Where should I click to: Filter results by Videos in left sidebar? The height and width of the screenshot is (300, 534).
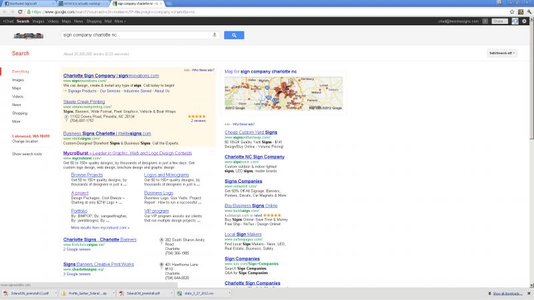(x=18, y=97)
